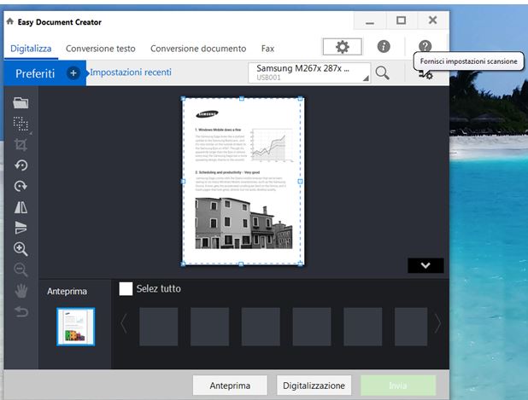528x400 pixels.
Task: Select the selection area tool
Action: [x=21, y=124]
